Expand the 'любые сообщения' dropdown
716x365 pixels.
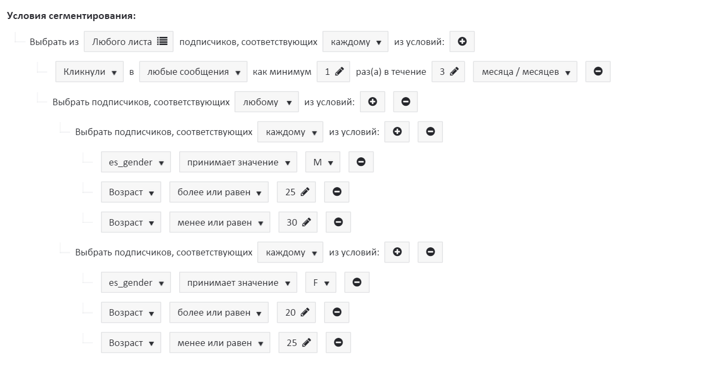pos(193,72)
